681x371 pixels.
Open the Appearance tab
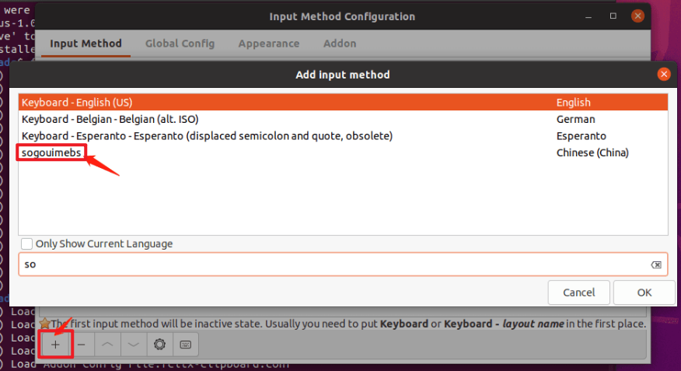tap(269, 44)
